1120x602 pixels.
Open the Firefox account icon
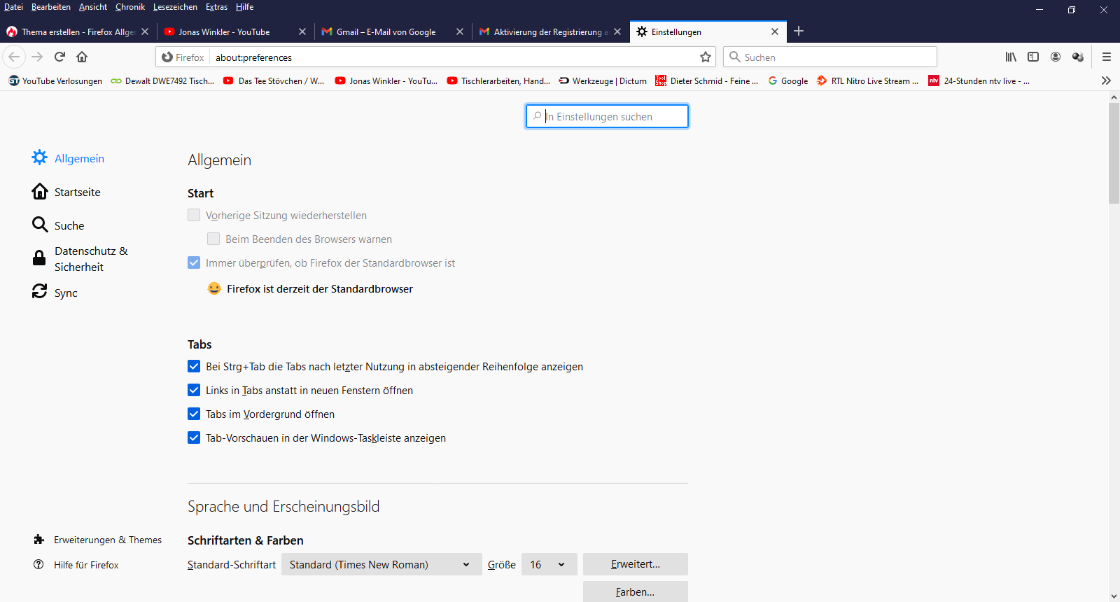point(1056,57)
